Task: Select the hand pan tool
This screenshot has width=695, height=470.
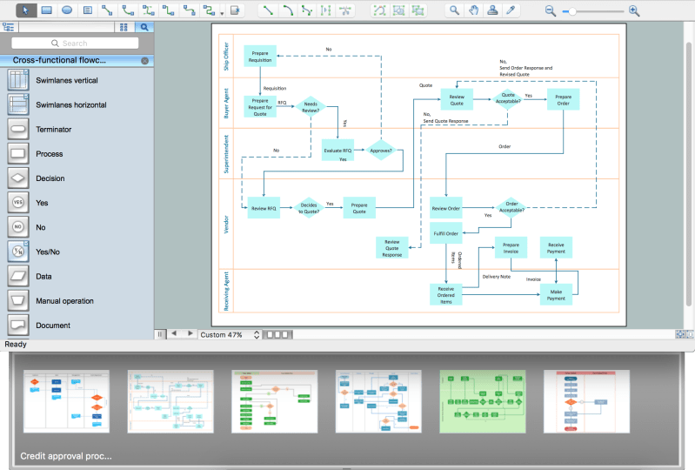Action: 474,10
